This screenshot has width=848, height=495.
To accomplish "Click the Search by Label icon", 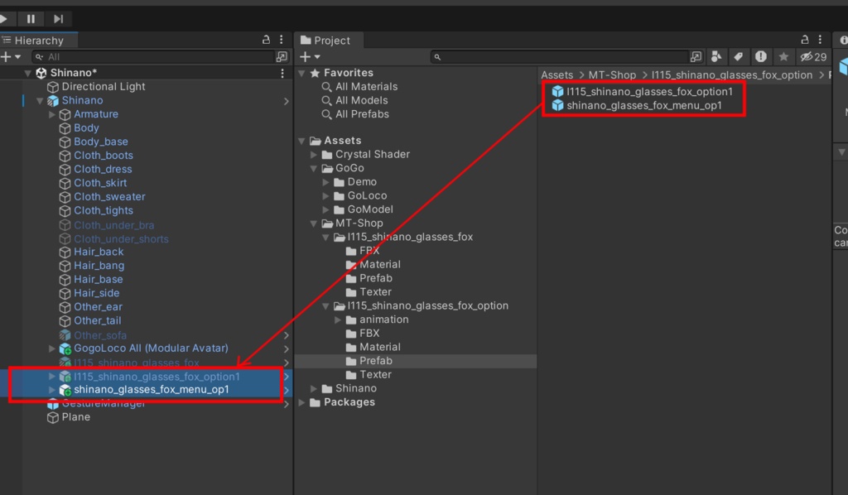I will point(738,57).
